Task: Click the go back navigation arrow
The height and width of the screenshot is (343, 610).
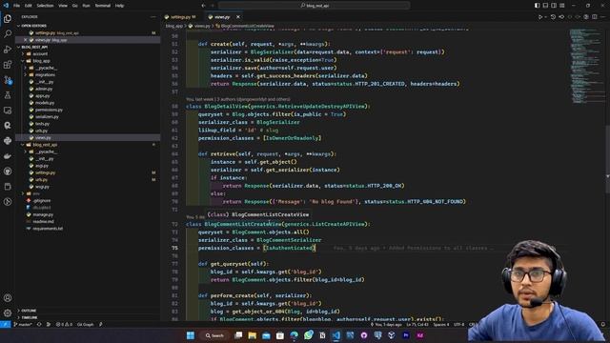Action: [203, 6]
